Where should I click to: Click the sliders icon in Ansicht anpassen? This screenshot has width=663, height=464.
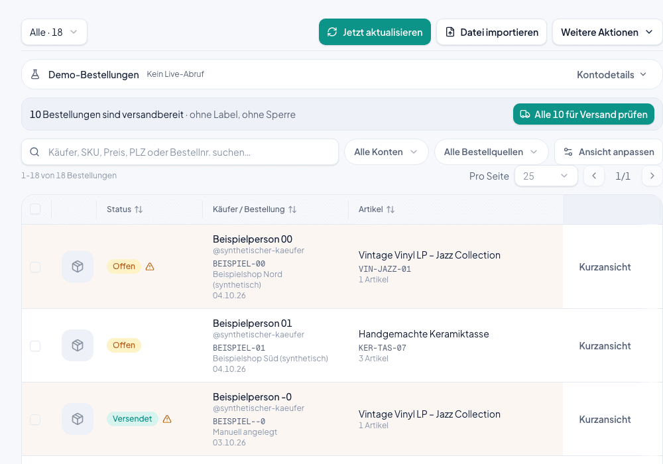click(568, 152)
